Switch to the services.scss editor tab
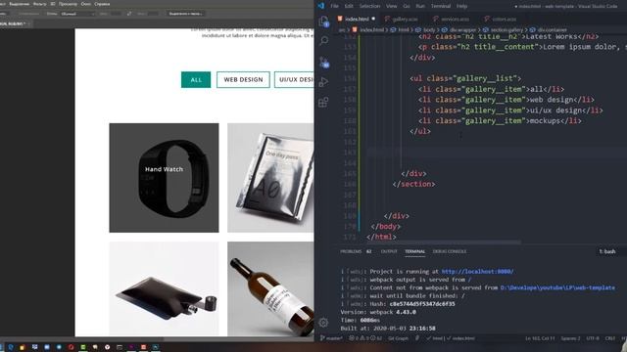The height and width of the screenshot is (352, 627). [451, 19]
